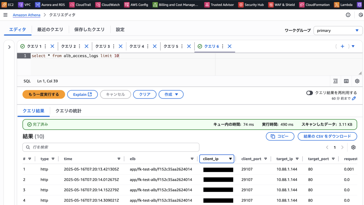Close the クエリ 6 tab
The height and width of the screenshot is (205, 364).
coord(230,46)
